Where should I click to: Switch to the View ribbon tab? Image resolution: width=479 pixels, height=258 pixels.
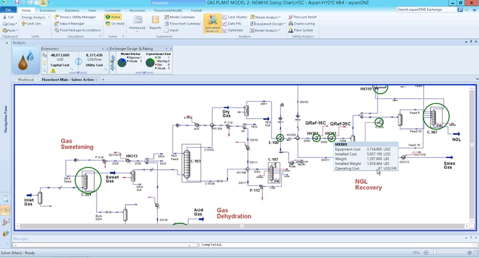coord(91,10)
